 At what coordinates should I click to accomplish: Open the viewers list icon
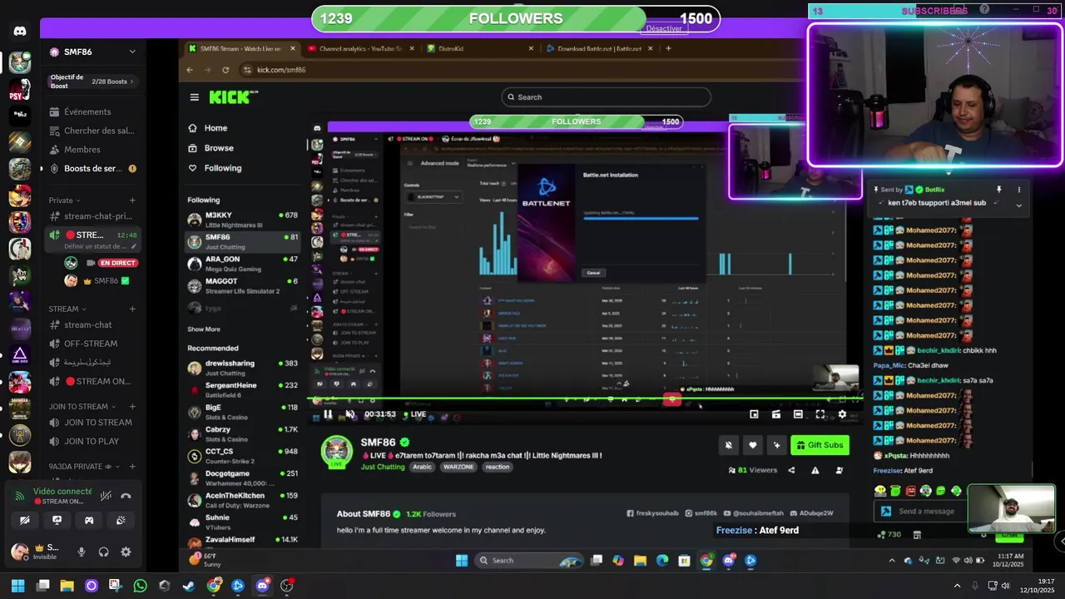coord(839,470)
